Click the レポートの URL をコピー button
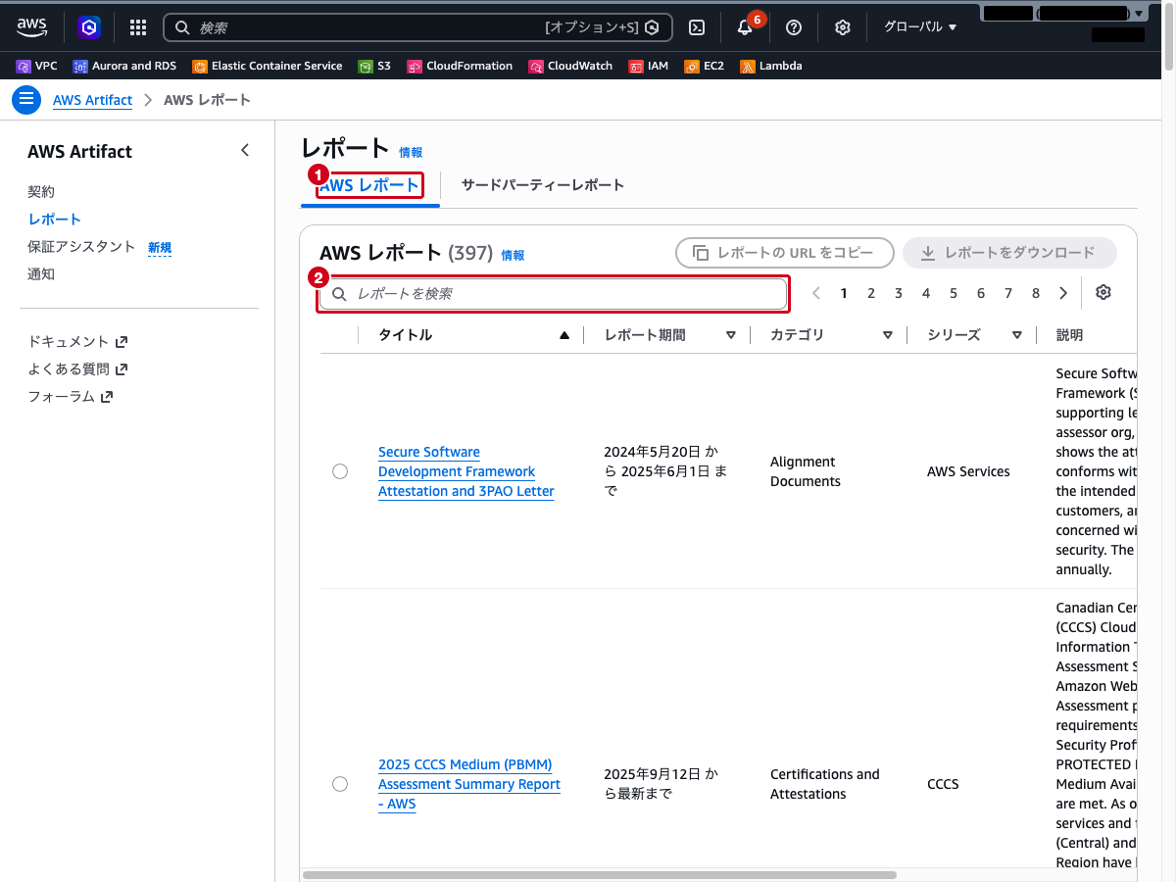This screenshot has width=1176, height=882. pyautogui.click(x=785, y=253)
